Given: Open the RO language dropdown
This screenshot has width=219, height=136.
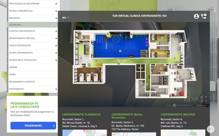Looking at the screenshot, I should 66,18.
